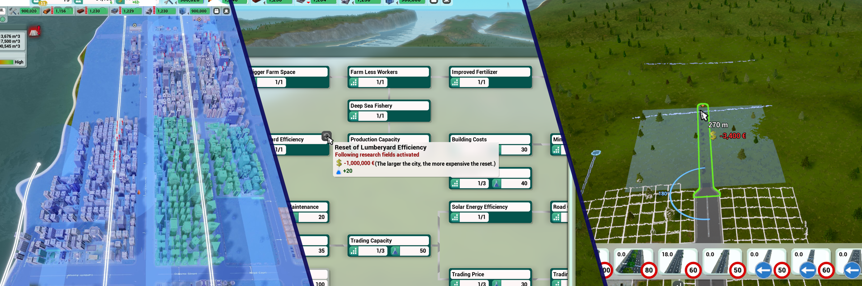Click the glass panes resource icon

(182, 11)
